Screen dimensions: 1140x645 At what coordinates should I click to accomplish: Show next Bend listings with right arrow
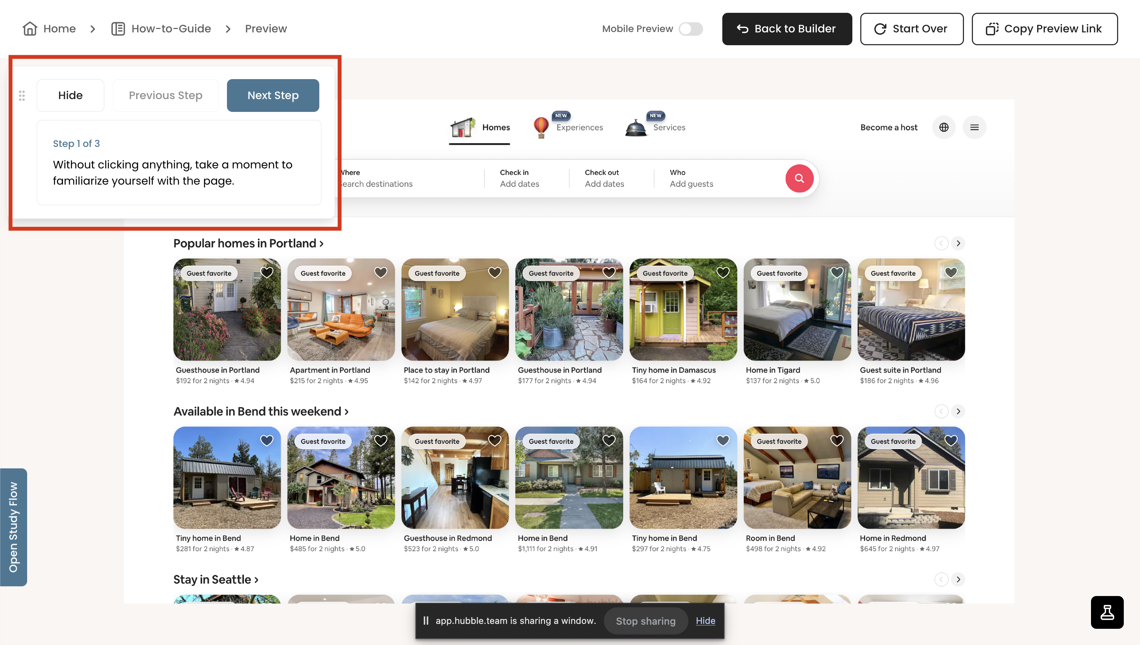tap(958, 411)
